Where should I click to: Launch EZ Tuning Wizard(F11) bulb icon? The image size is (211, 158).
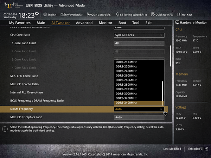click(117, 14)
